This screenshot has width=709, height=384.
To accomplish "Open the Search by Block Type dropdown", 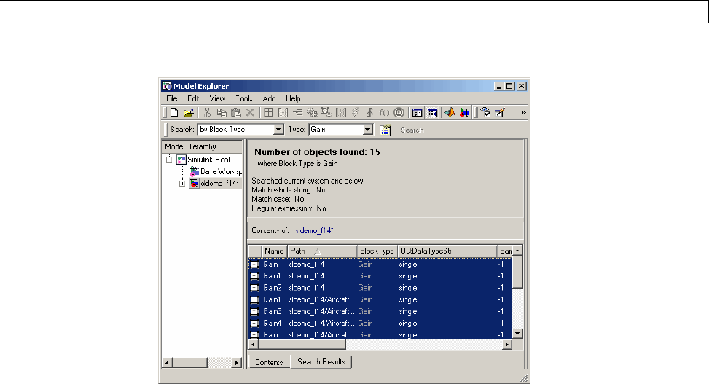I will pos(278,130).
